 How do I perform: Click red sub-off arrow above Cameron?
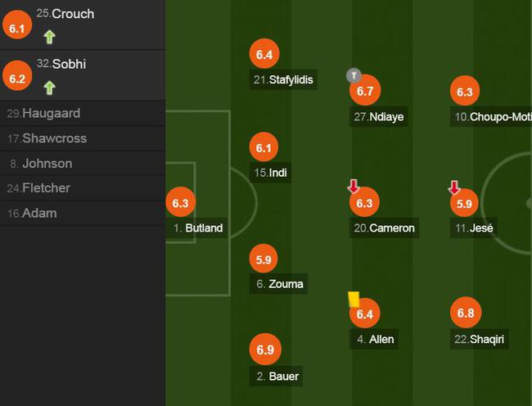354,187
